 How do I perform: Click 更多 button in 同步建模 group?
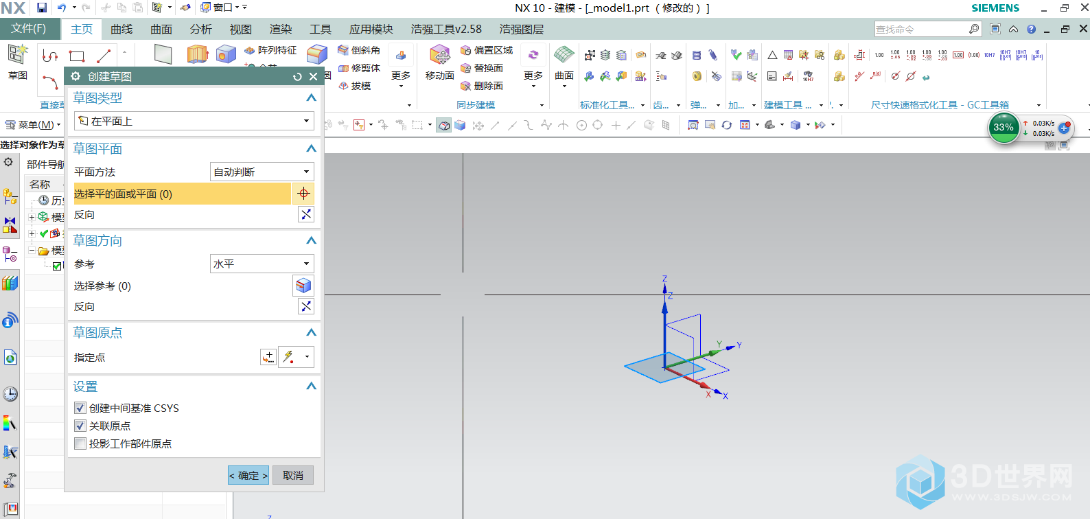(533, 66)
